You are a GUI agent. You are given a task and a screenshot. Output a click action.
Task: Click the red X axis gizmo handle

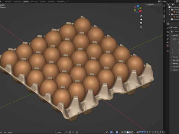141,11
